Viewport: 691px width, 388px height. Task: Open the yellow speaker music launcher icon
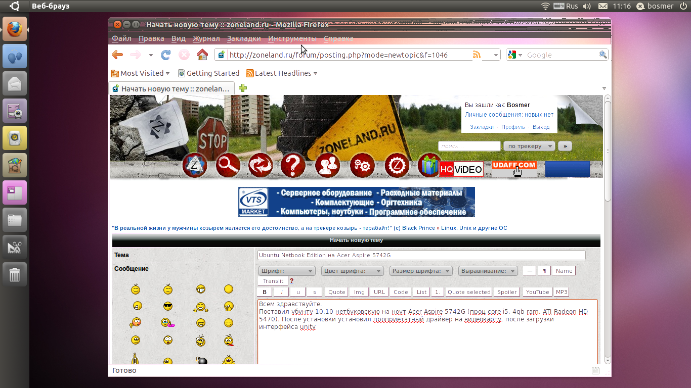[15, 138]
